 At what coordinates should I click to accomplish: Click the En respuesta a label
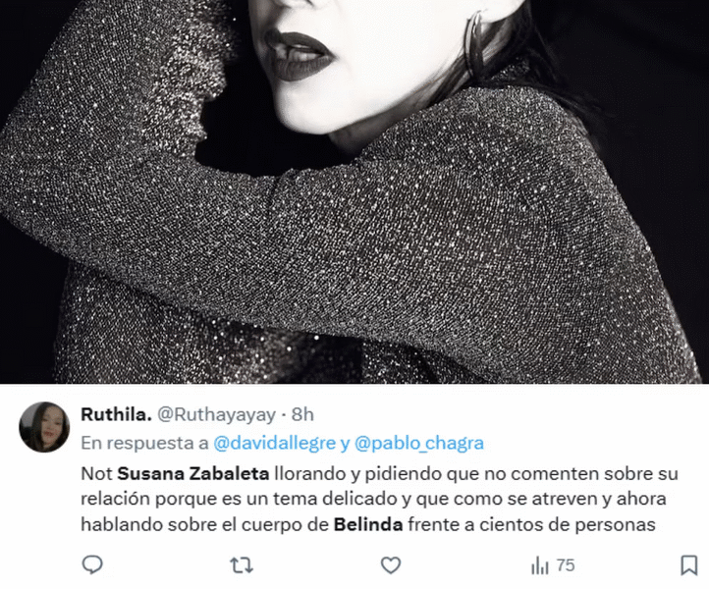click(144, 443)
